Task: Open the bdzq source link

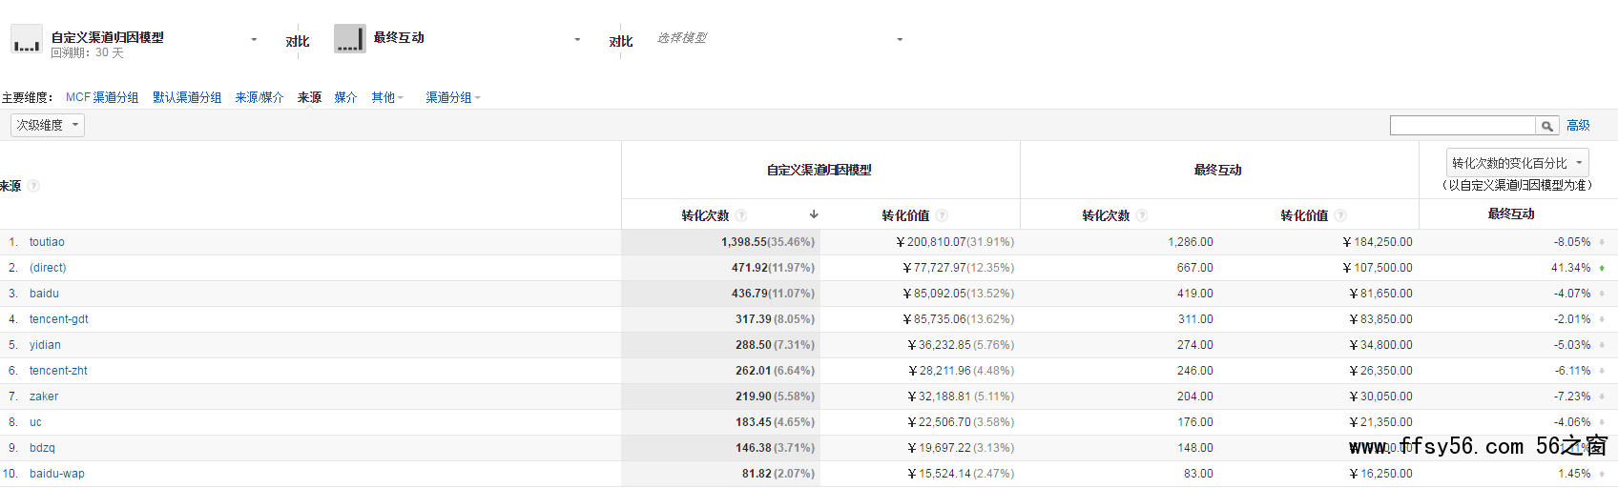Action: point(42,448)
